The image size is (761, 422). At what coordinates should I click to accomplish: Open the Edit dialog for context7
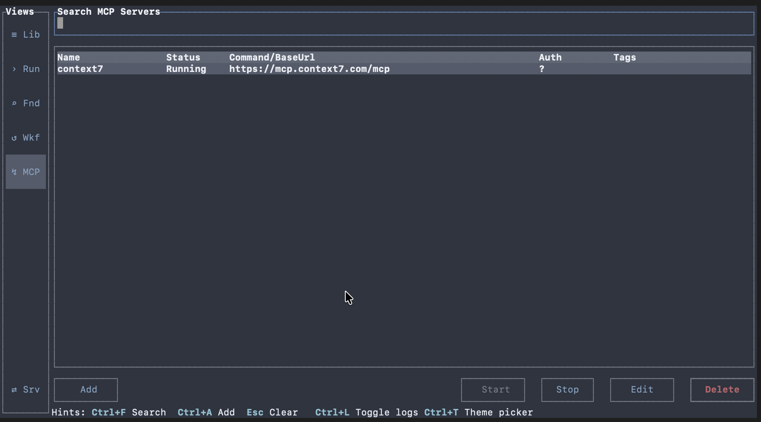(641, 390)
